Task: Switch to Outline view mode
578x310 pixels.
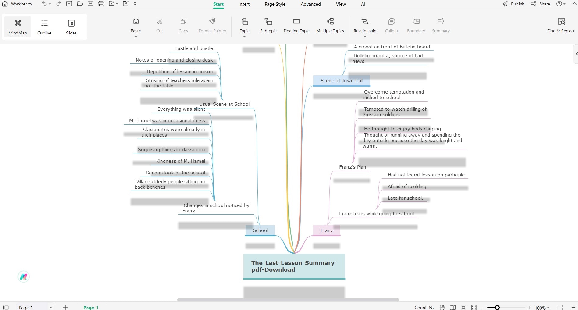Action: tap(44, 27)
